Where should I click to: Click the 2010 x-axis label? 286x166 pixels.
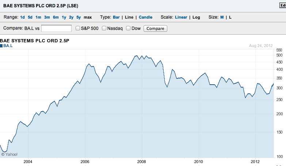click(198, 162)
